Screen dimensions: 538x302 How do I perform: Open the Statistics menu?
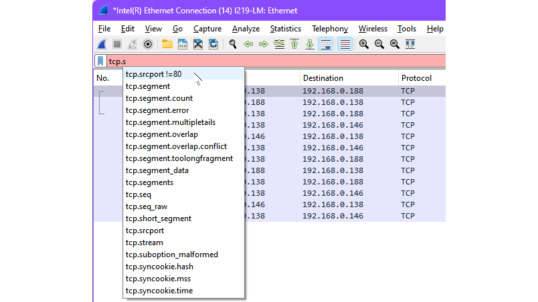tap(285, 29)
